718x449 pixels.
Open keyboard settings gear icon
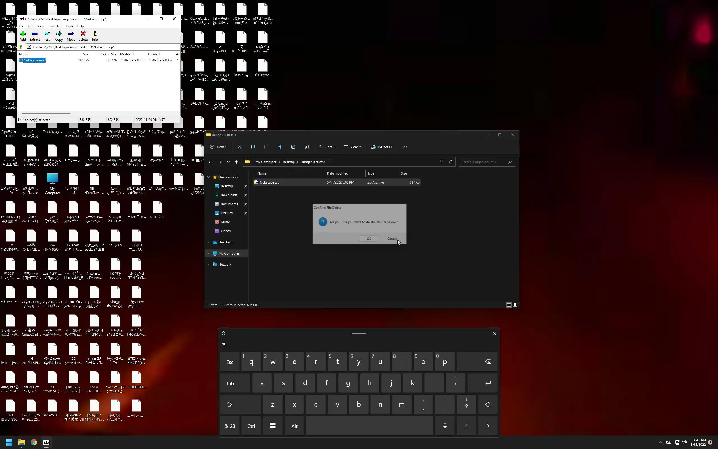(x=224, y=333)
